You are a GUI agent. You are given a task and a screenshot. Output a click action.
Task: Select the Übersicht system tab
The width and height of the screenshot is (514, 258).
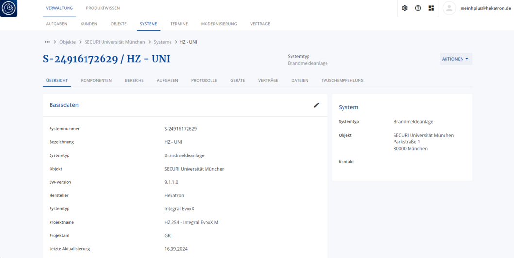click(57, 80)
